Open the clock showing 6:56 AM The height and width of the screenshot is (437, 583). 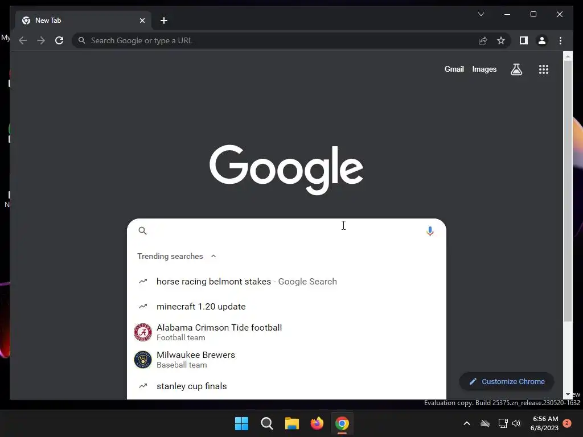click(x=545, y=423)
